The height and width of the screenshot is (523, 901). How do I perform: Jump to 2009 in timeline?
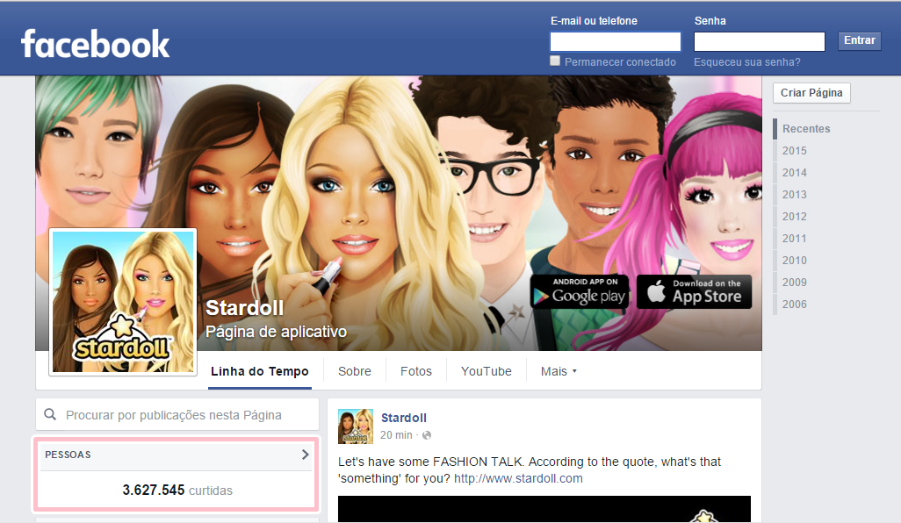point(794,283)
